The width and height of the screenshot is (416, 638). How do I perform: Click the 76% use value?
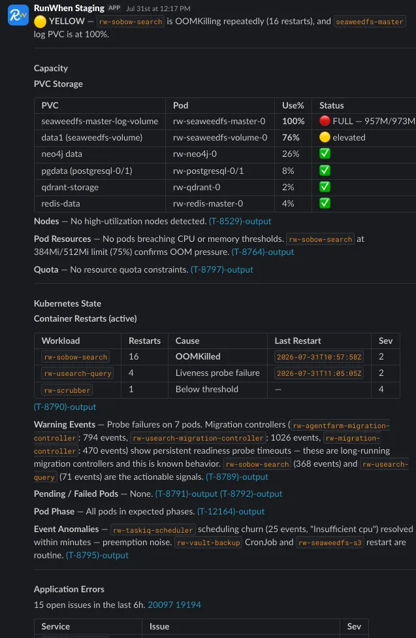291,137
